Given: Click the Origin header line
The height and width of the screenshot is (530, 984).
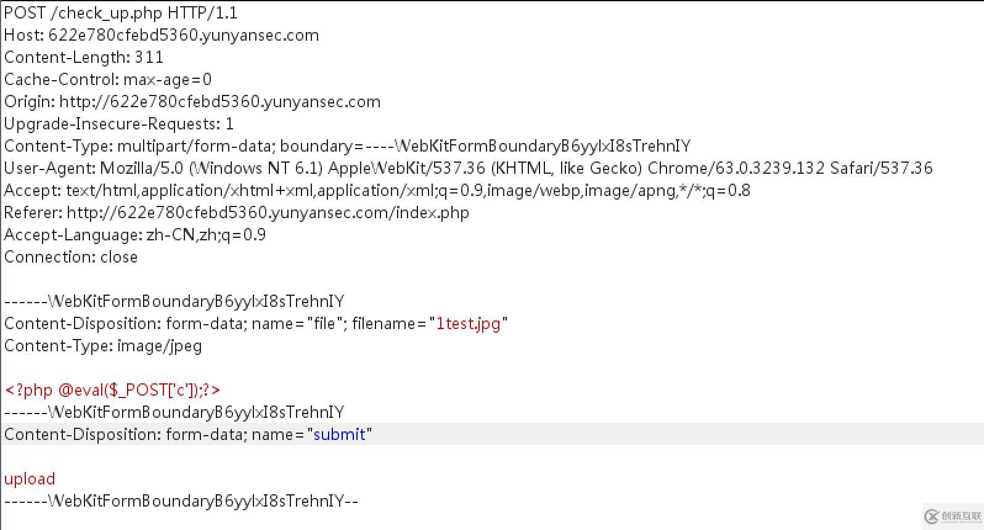Looking at the screenshot, I should click(192, 102).
